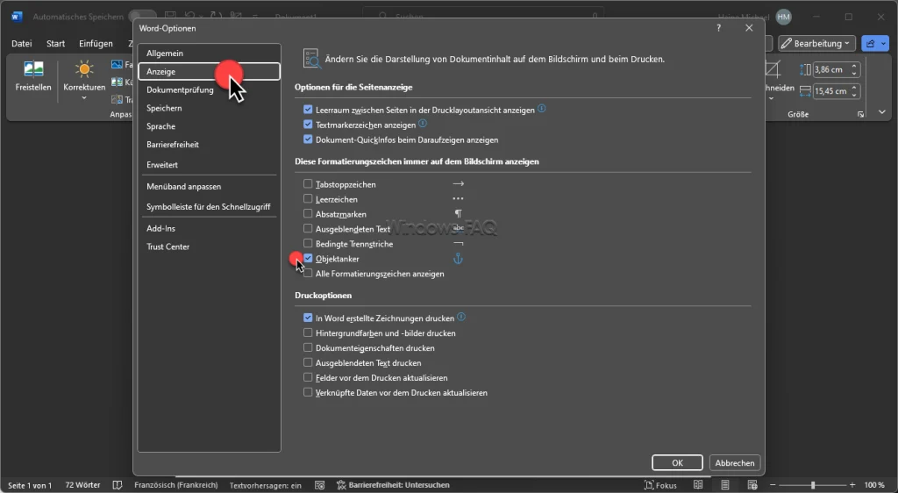Viewport: 898px width, 493px height.
Task: Open Sprache options category
Action: tap(209, 126)
